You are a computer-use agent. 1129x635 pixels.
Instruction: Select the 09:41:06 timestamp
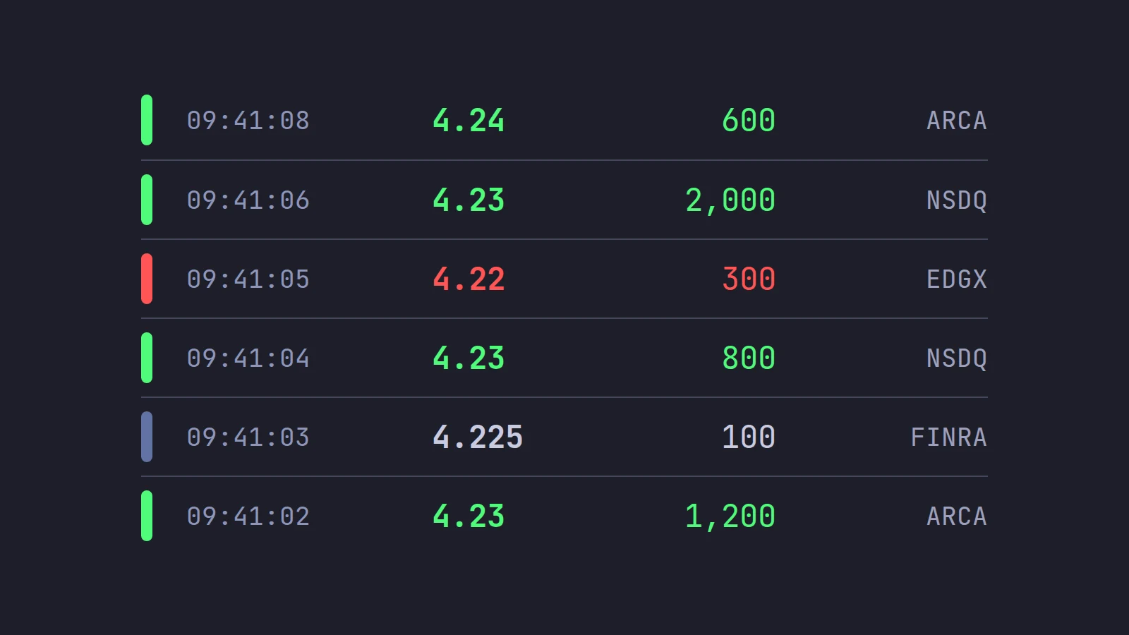pyautogui.click(x=248, y=200)
